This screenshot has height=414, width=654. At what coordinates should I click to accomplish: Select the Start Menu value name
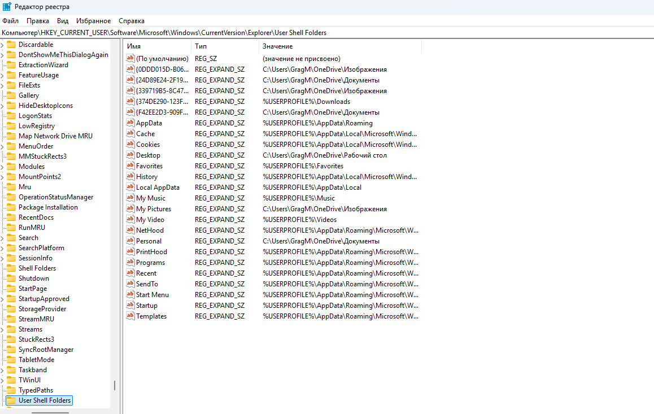point(152,295)
